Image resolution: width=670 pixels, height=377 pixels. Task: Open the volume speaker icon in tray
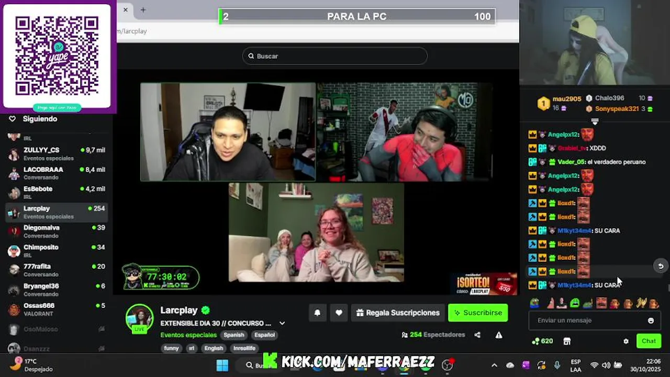click(x=606, y=365)
